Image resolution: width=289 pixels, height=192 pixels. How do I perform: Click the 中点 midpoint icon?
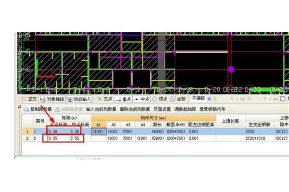pos(136,99)
